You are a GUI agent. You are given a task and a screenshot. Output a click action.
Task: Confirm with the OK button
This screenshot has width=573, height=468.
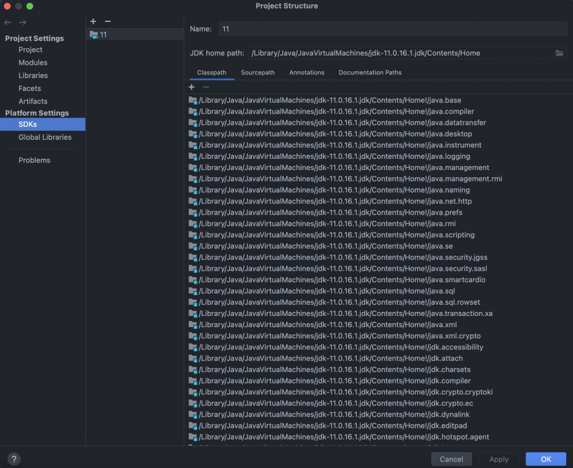(x=546, y=459)
